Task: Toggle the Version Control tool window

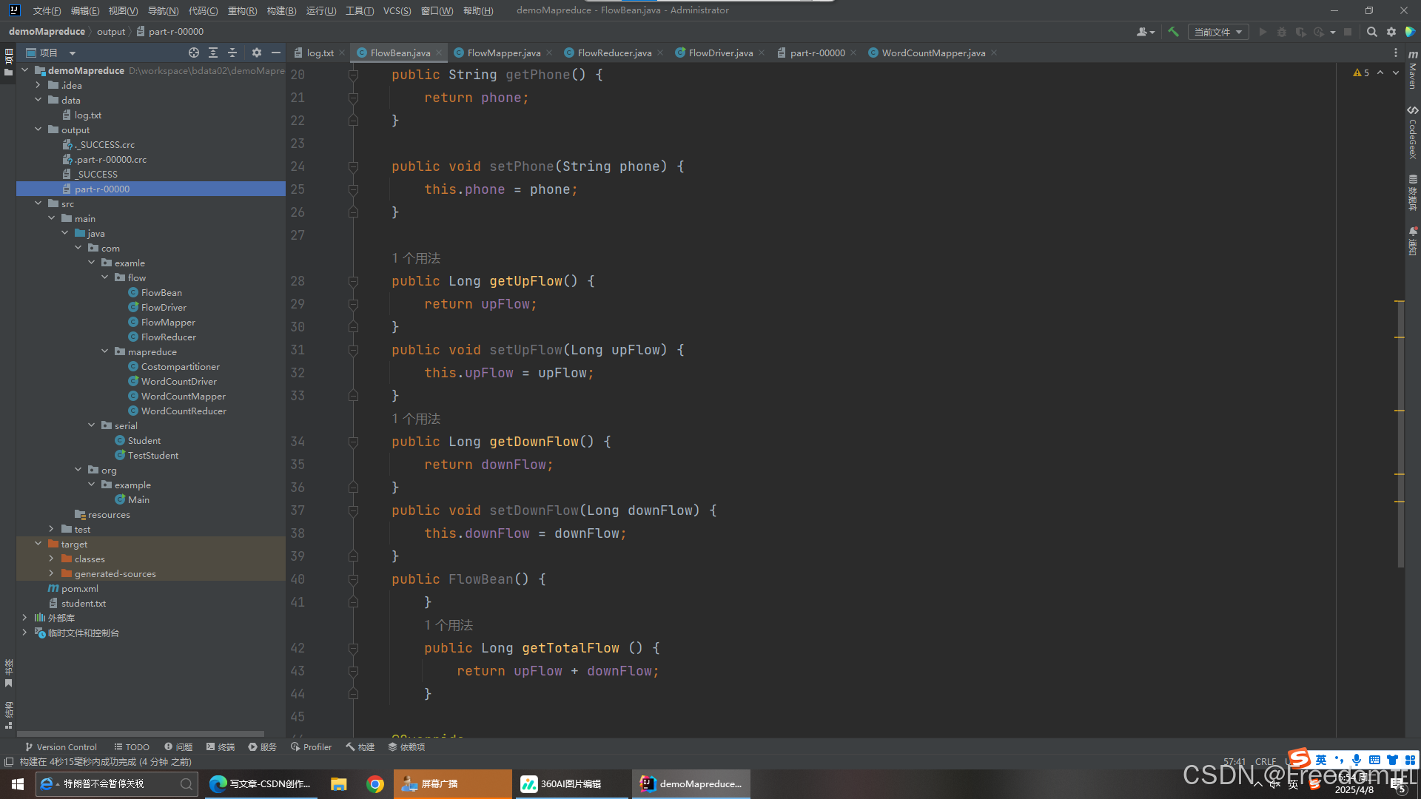Action: point(61,746)
